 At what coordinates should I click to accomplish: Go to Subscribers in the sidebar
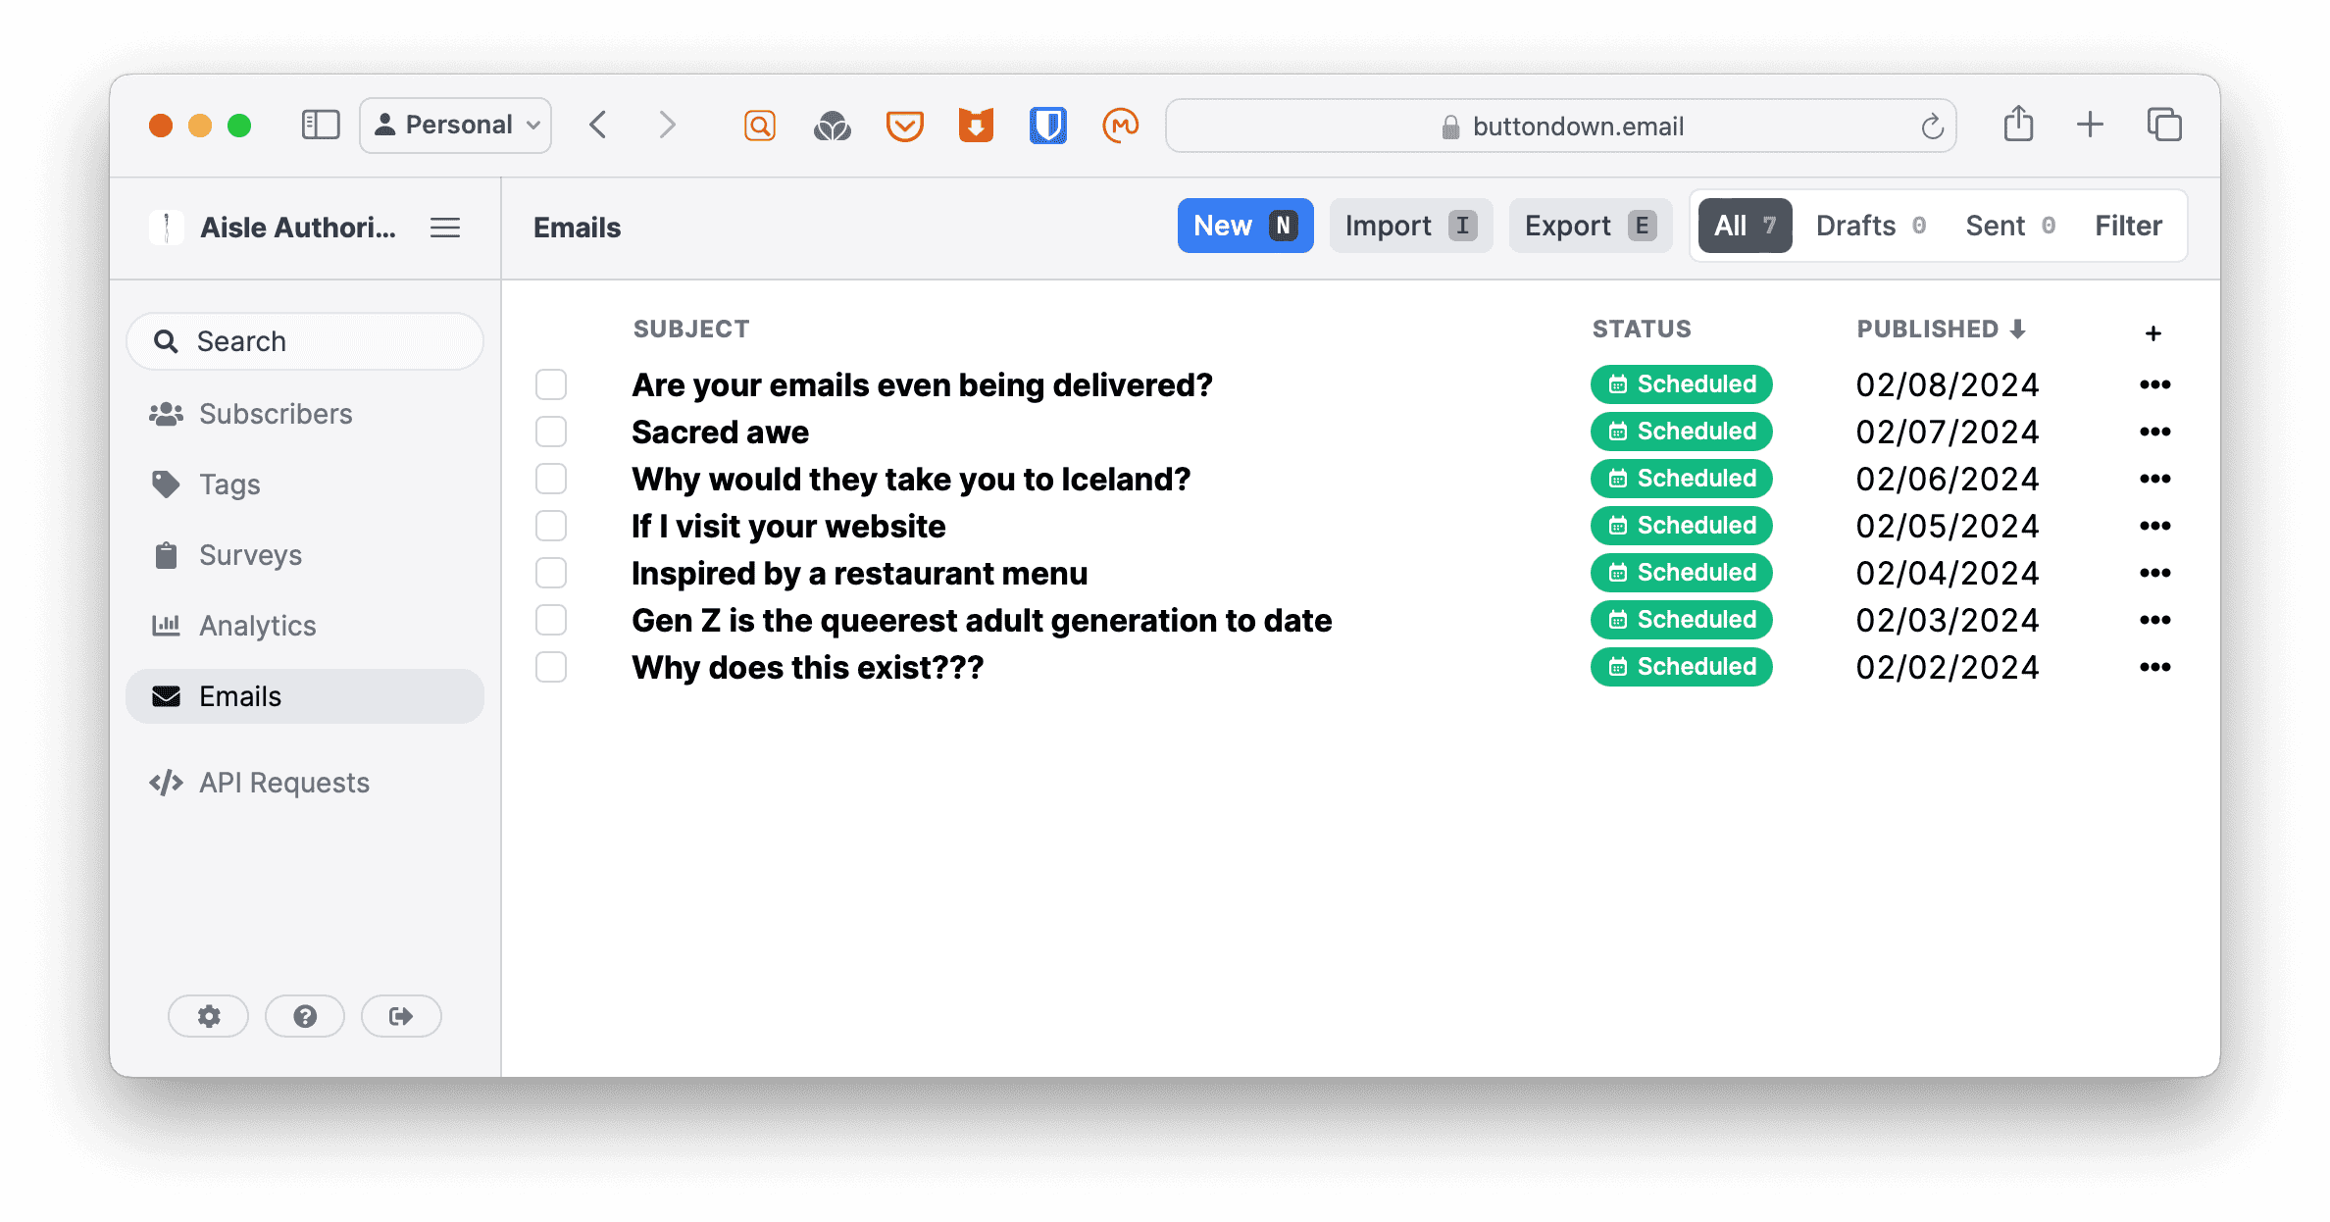[276, 414]
